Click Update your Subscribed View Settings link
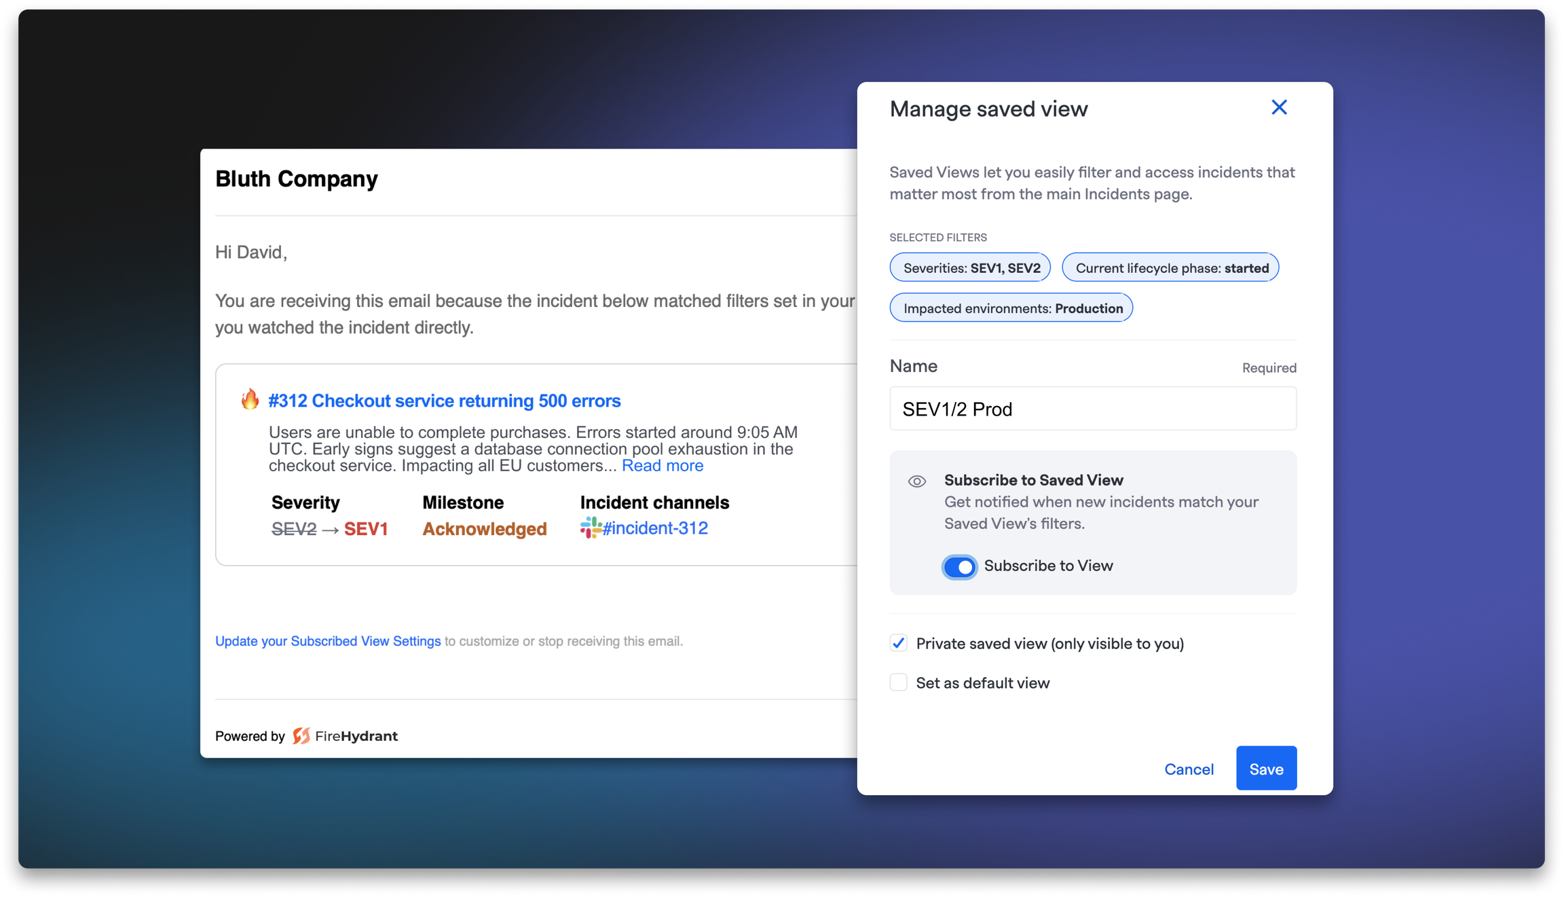 point(328,641)
